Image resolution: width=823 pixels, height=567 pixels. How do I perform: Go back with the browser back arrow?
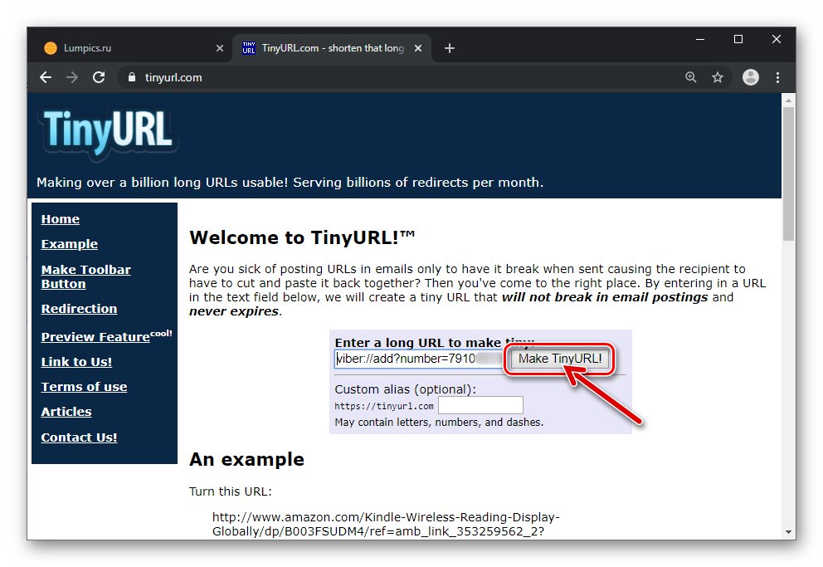coord(46,78)
